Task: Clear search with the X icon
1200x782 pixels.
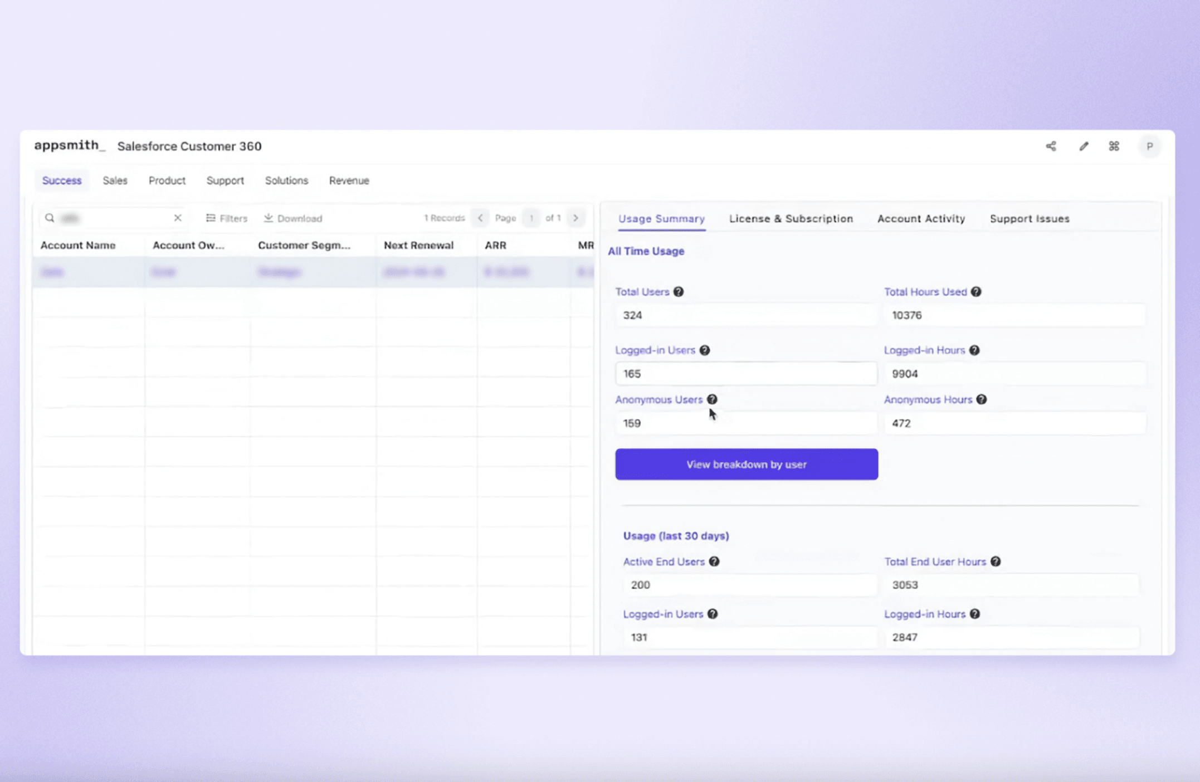Action: point(178,218)
